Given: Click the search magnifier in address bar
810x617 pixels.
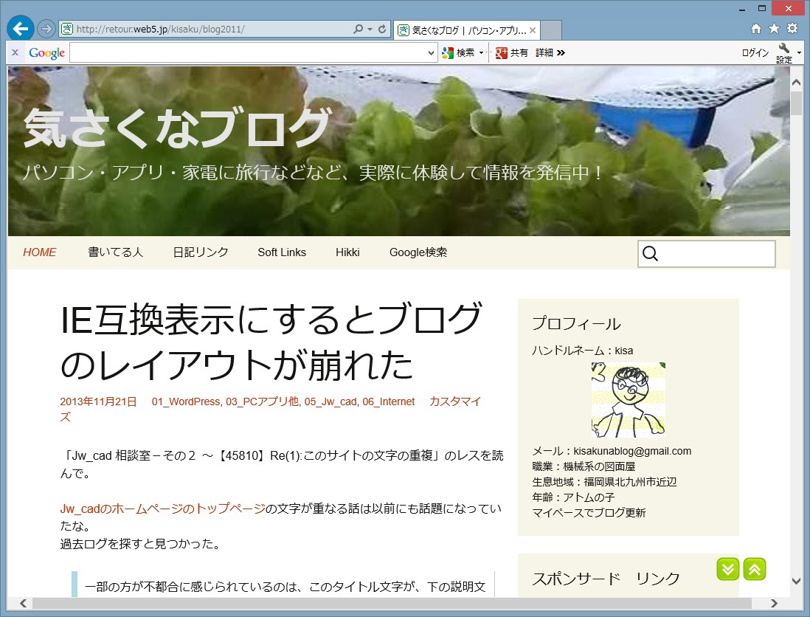Looking at the screenshot, I should 358,29.
